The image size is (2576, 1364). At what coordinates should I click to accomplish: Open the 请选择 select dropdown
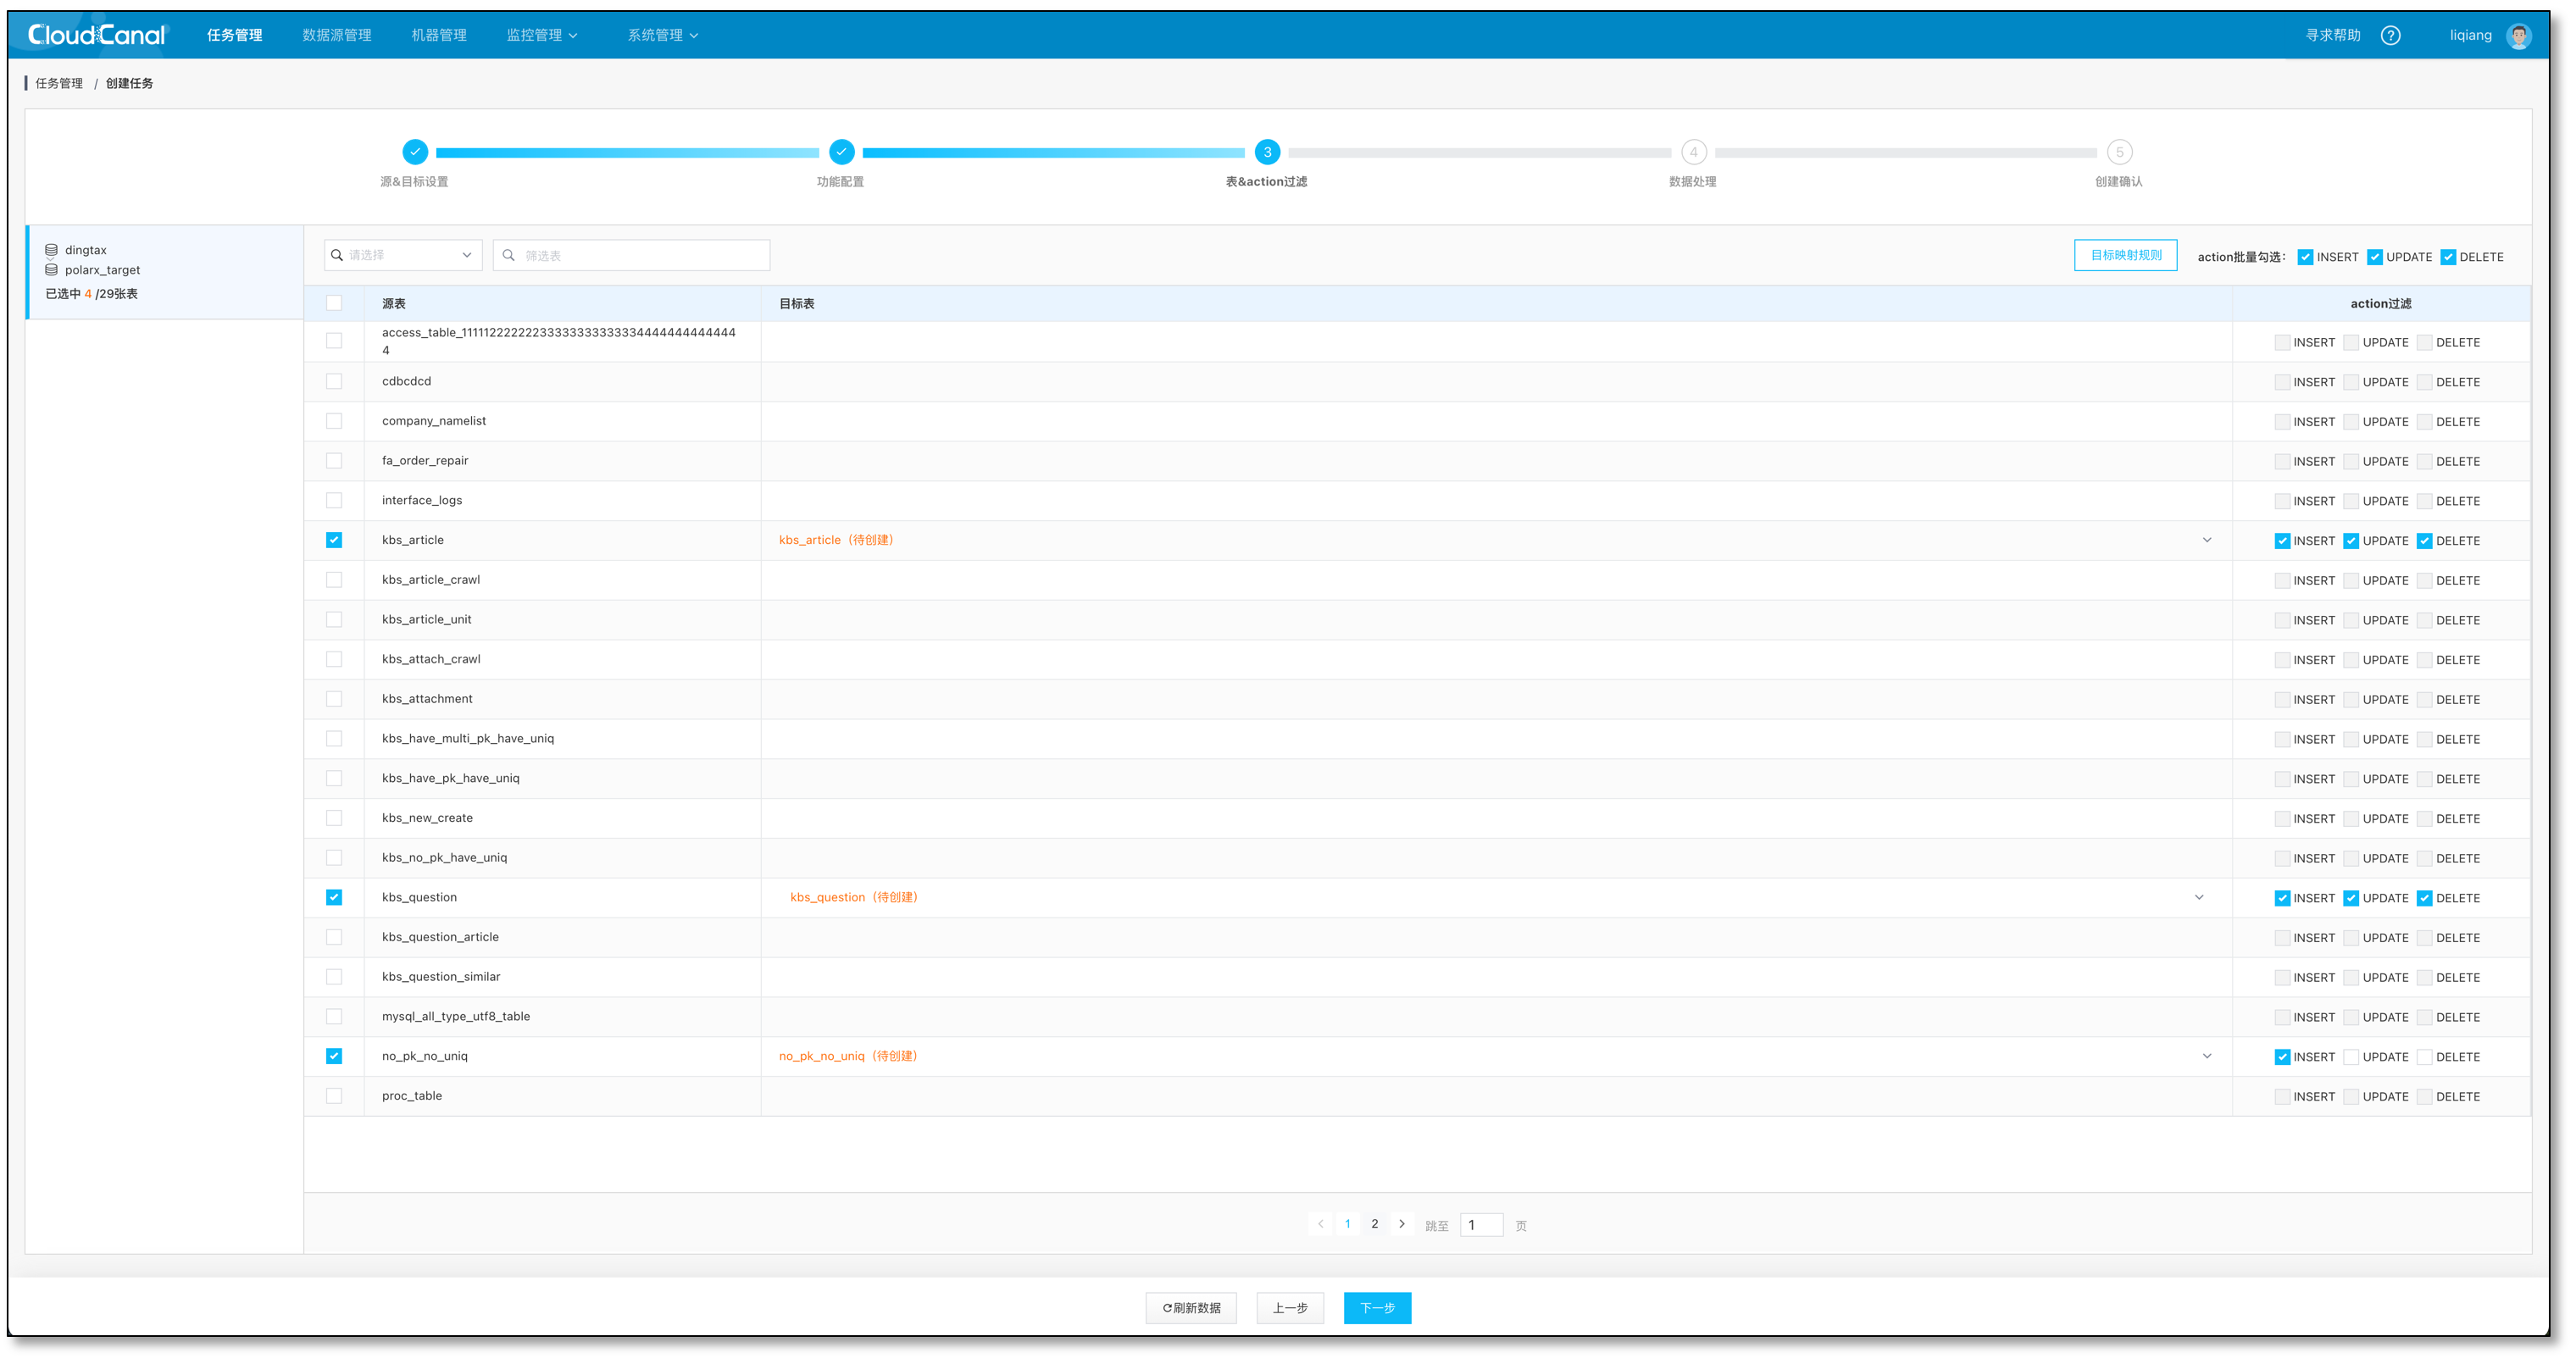[403, 255]
